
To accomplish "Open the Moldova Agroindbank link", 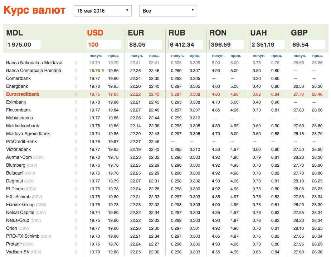I will pos(28,134).
